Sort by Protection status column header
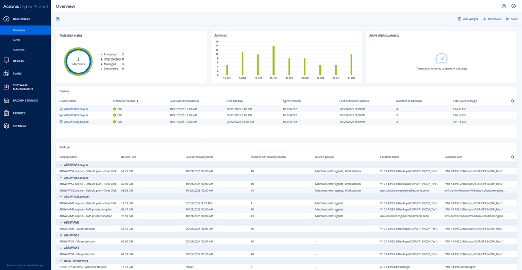 tap(124, 101)
